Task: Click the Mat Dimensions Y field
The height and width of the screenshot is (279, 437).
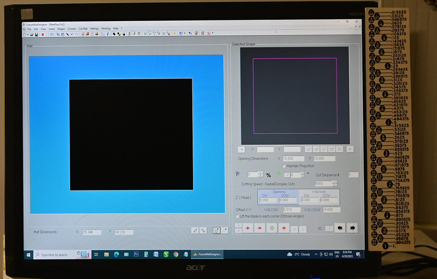Action: [124, 232]
